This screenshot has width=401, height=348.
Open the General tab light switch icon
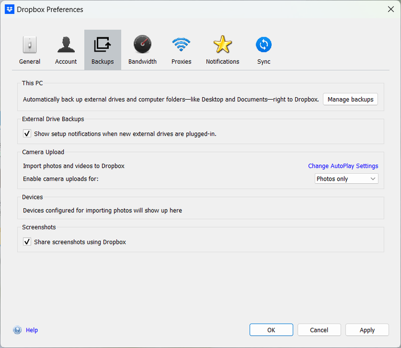[x=30, y=45]
